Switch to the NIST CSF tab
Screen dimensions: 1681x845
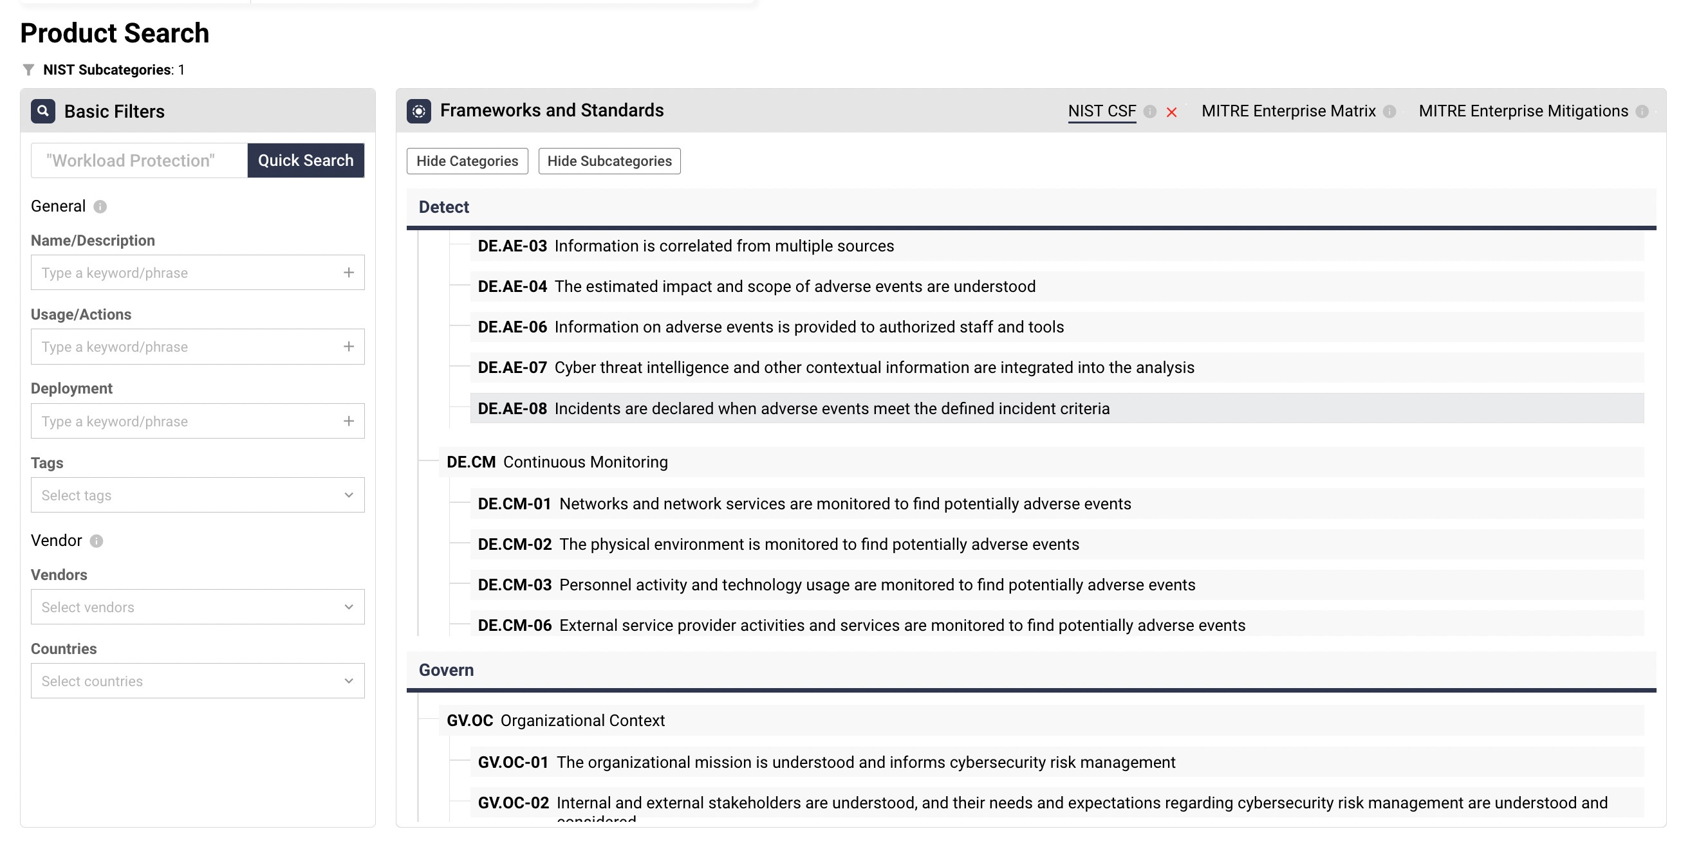click(x=1102, y=111)
